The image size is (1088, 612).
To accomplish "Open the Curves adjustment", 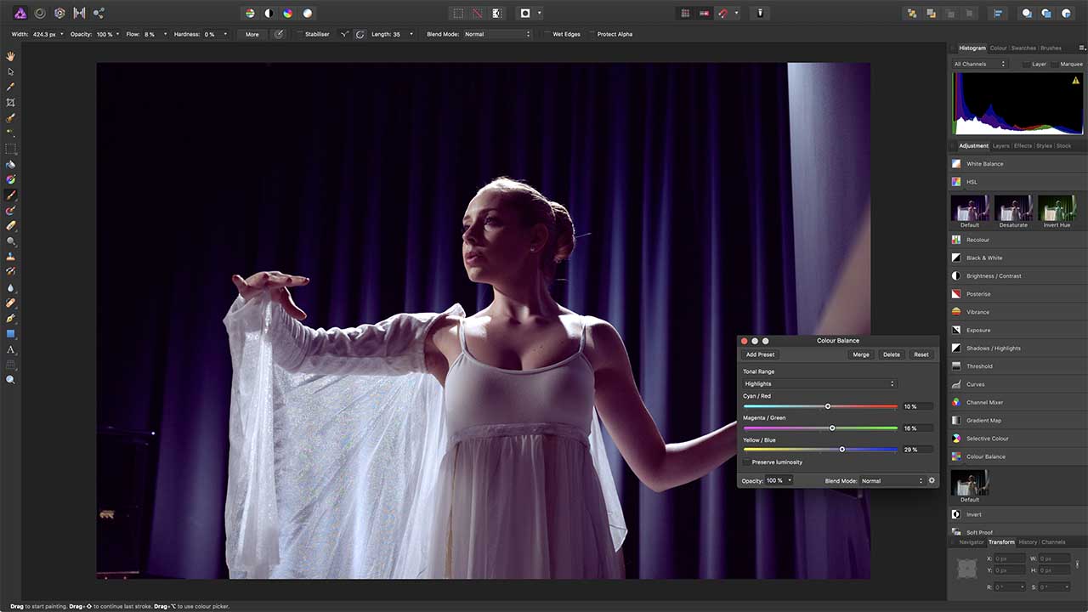I will coord(1017,384).
